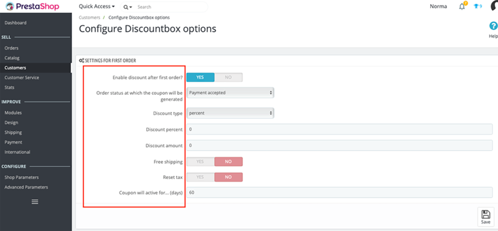Screen dimensions: 498x231
Task: Click the Customers breadcrumb link
Action: [89, 18]
